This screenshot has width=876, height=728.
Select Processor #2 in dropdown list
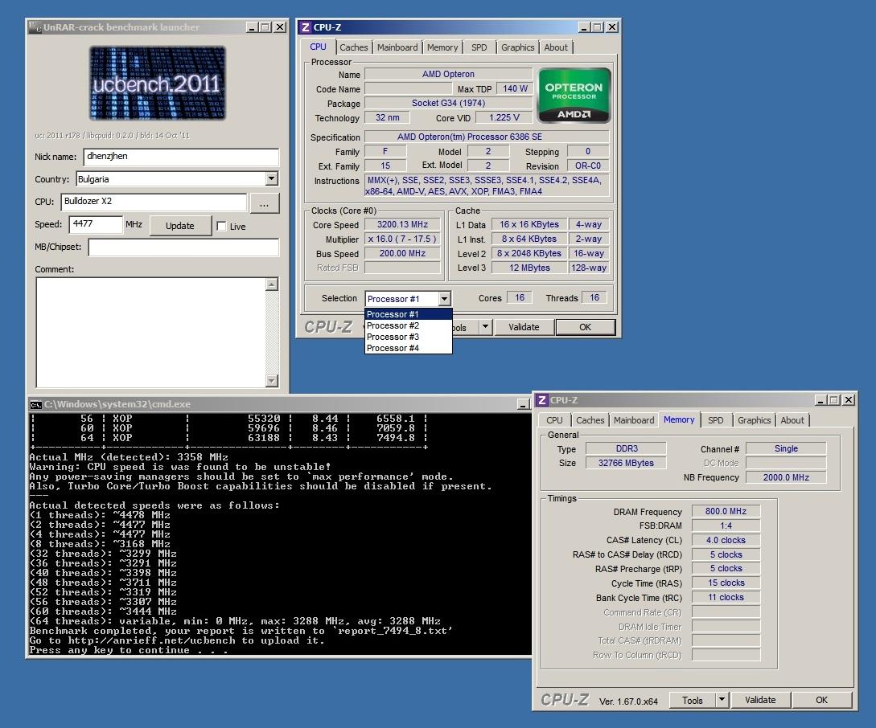[408, 325]
